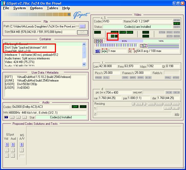Click the plus button beside AVI resizing
186x170 pixels.
point(133,104)
